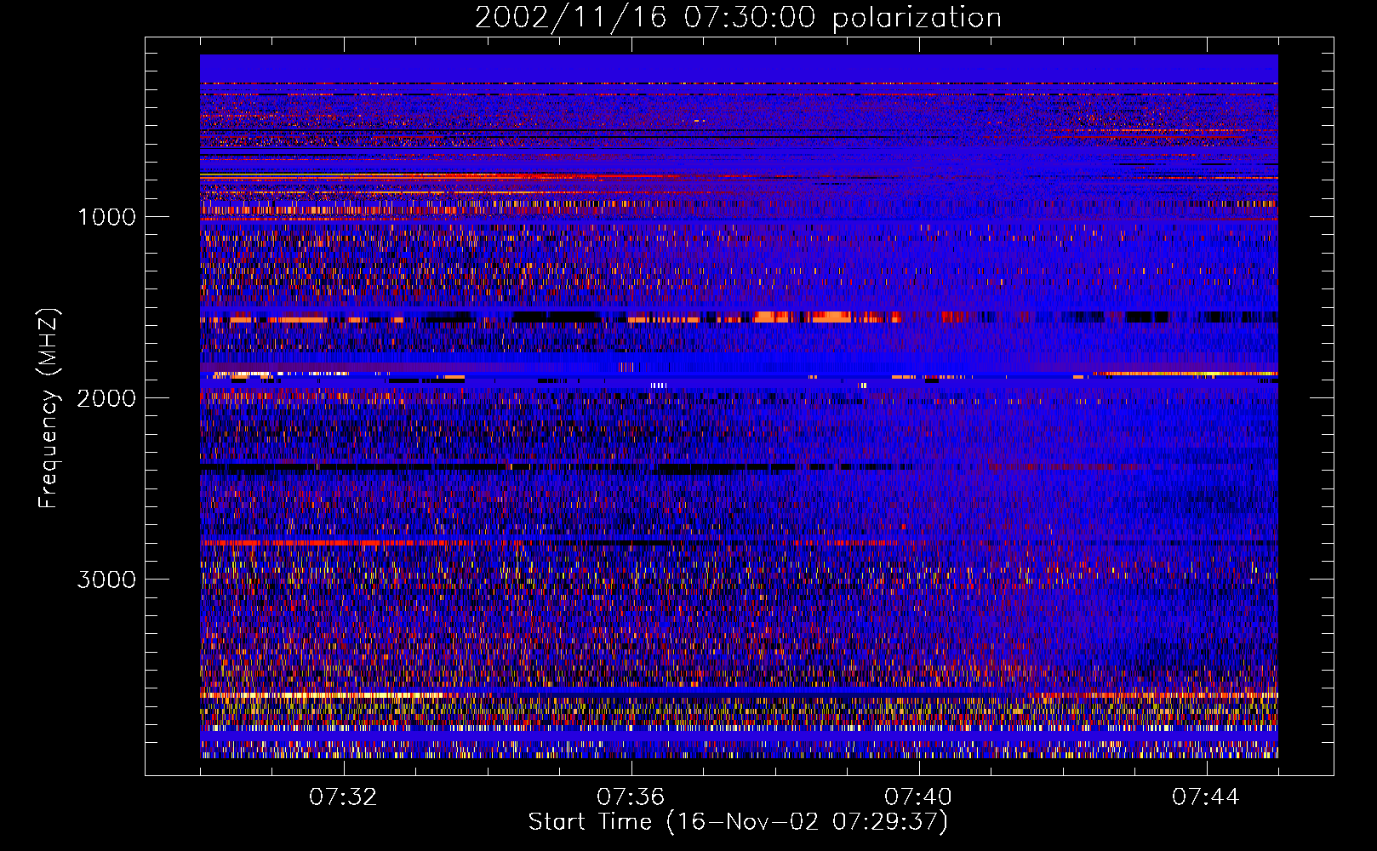Select the 07:44 time tick label
The image size is (1377, 851).
click(1206, 797)
